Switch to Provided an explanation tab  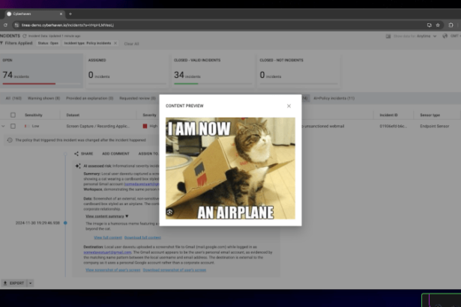90,98
